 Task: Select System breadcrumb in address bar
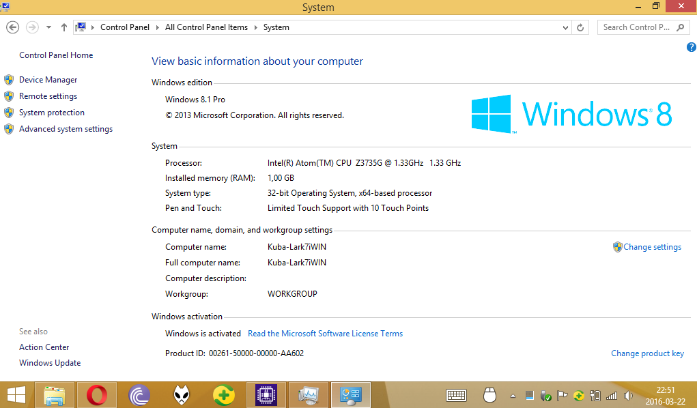coord(276,27)
